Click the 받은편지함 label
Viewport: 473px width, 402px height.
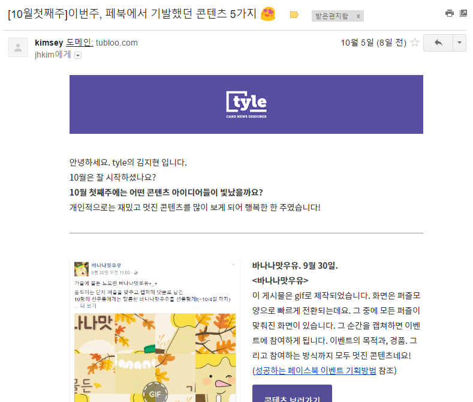pyautogui.click(x=332, y=16)
